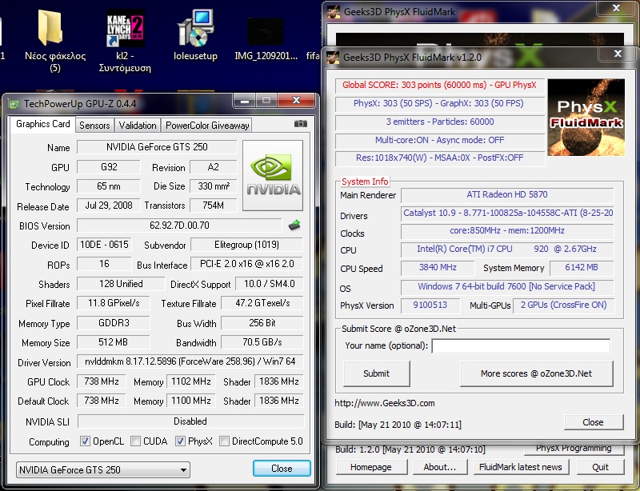Click the PhysX Version 9100513 value
The width and height of the screenshot is (640, 491).
(430, 305)
